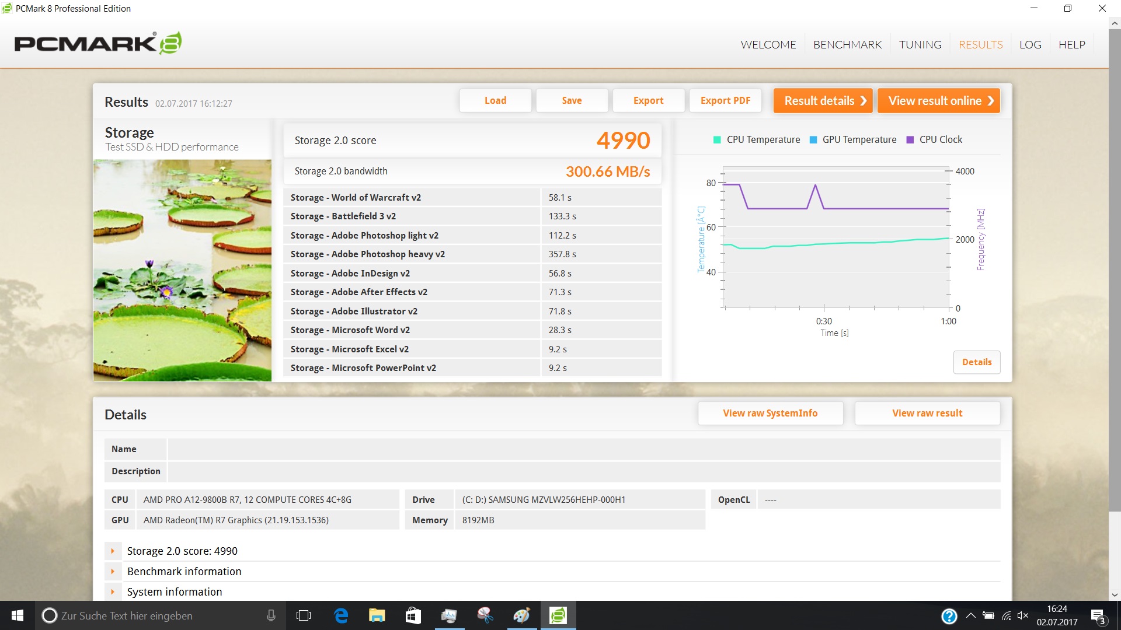Screen dimensions: 1121x630
Task: Click the SAMSUNG MZVLW256HEHP drive value
Action: tap(544, 499)
